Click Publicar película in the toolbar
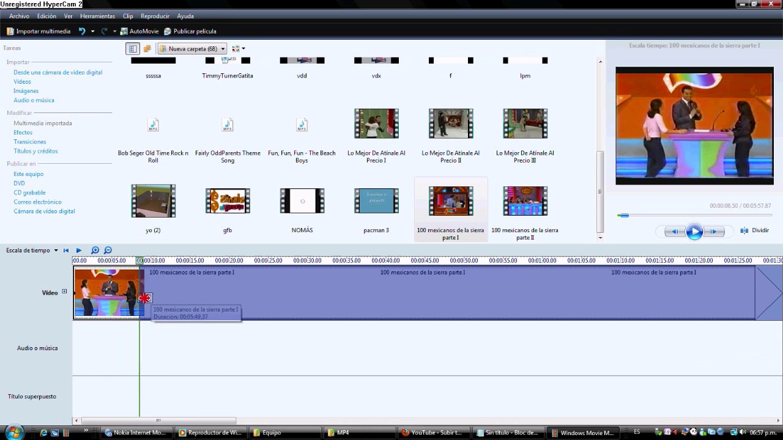 click(190, 31)
